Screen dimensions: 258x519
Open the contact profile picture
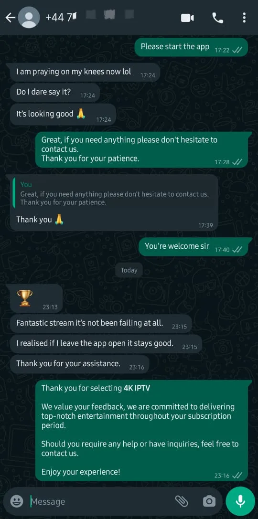pos(29,18)
